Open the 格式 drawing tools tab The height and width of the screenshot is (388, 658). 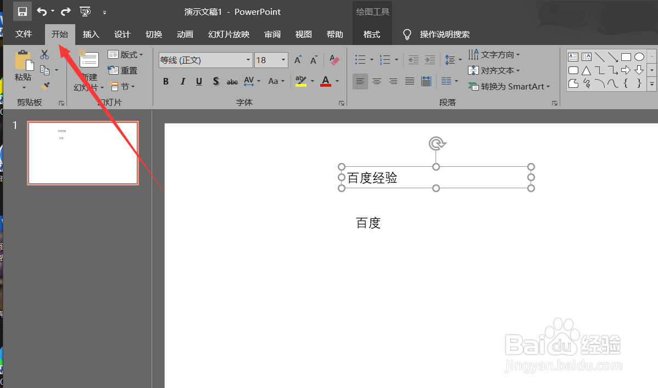click(372, 35)
